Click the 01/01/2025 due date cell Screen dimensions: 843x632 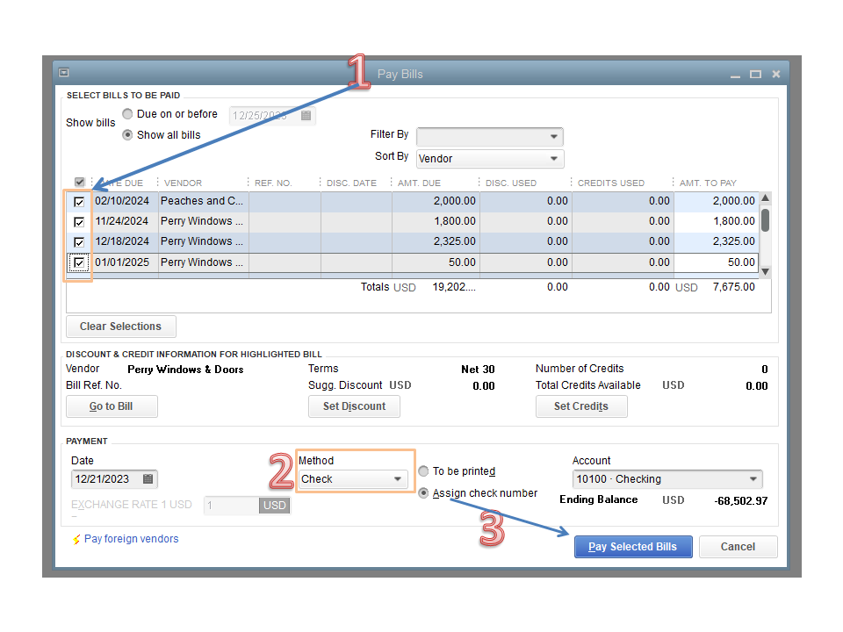tap(126, 262)
